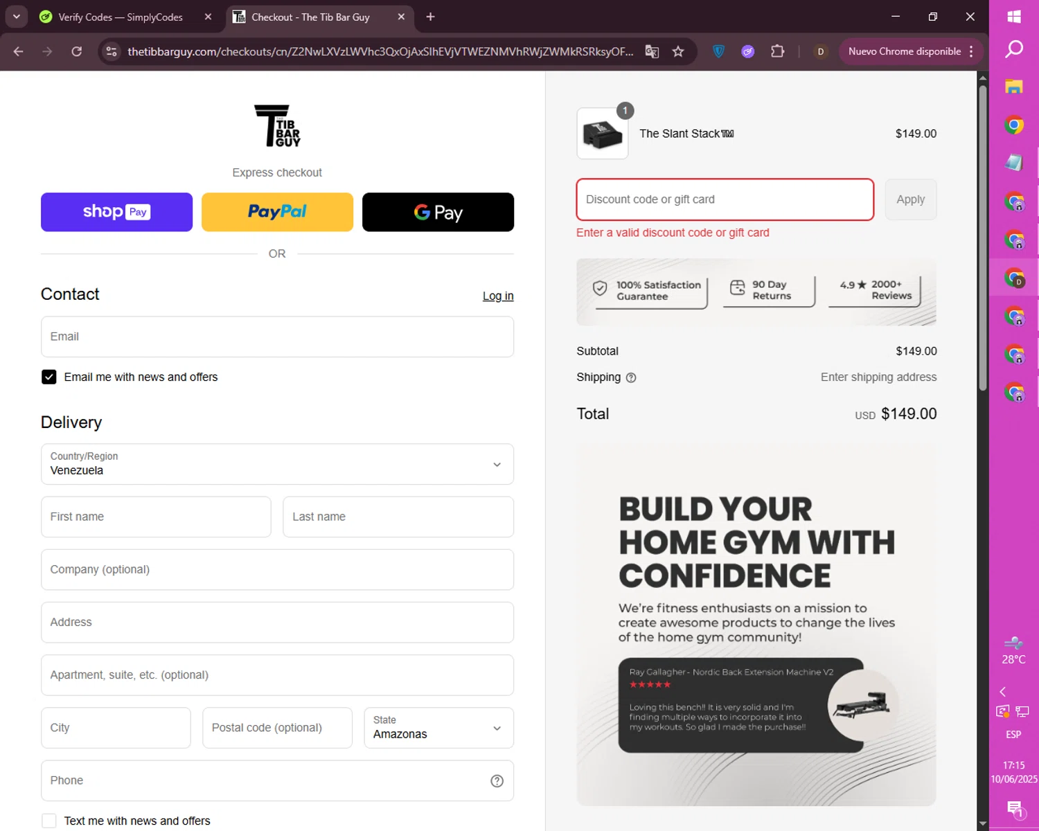Click the $149.00 price beside The Slant Stack

[916, 134]
